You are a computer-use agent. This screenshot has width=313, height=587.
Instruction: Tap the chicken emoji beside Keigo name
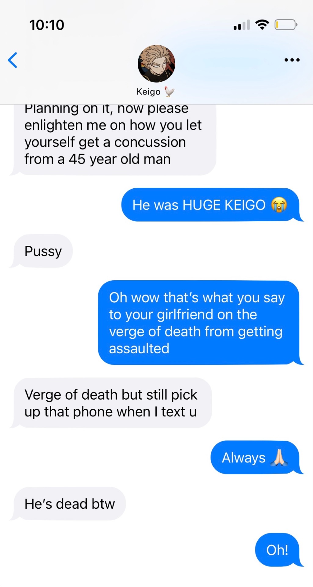[169, 92]
